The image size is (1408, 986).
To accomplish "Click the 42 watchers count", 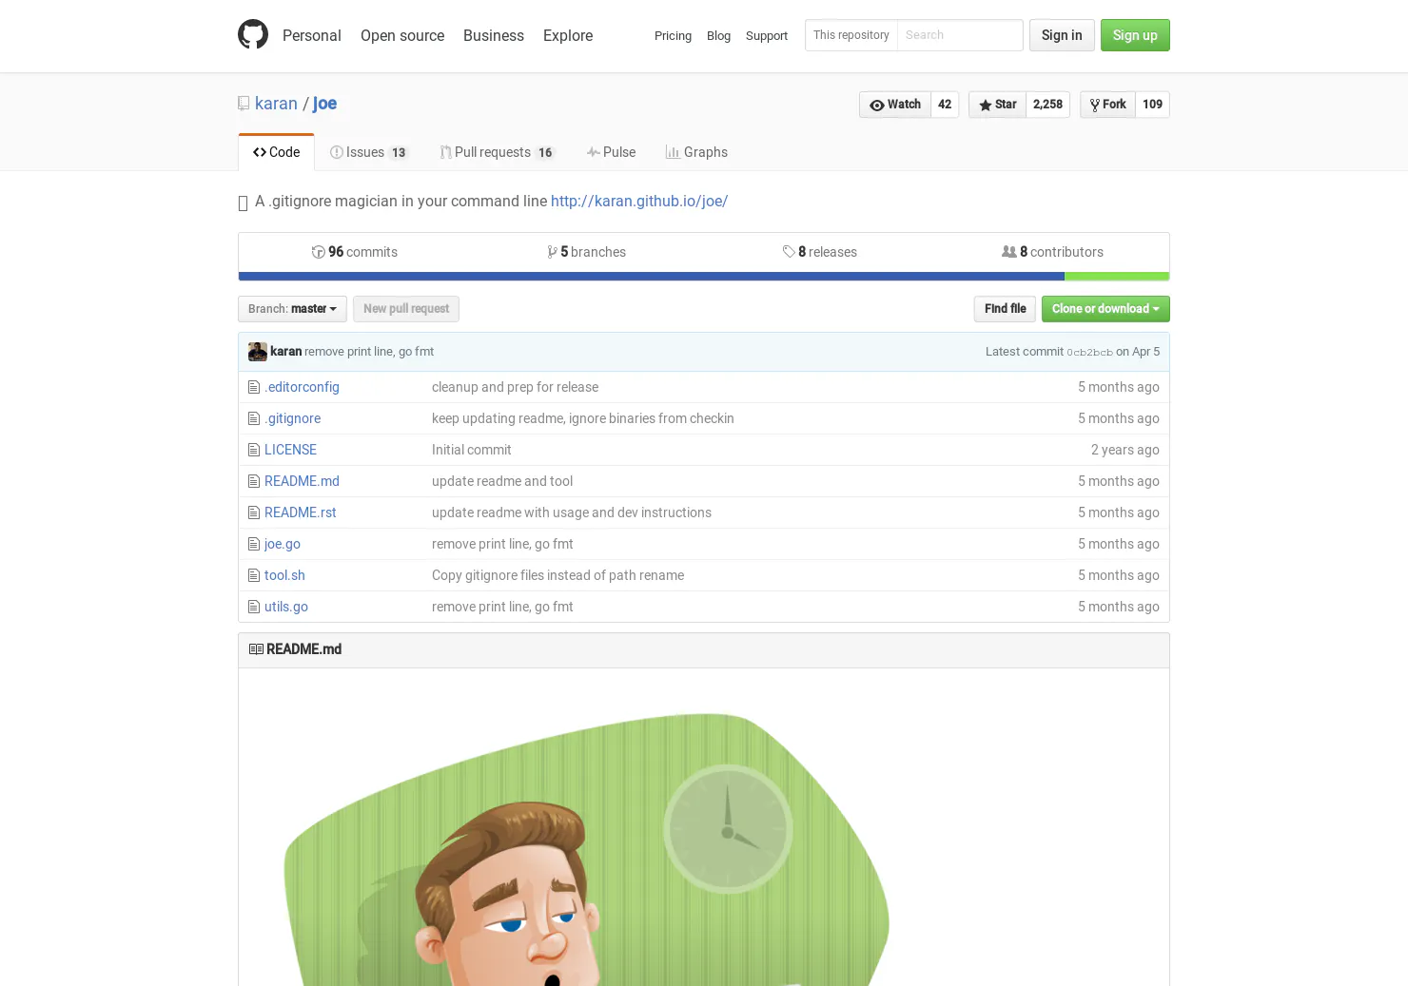I will pos(945,105).
